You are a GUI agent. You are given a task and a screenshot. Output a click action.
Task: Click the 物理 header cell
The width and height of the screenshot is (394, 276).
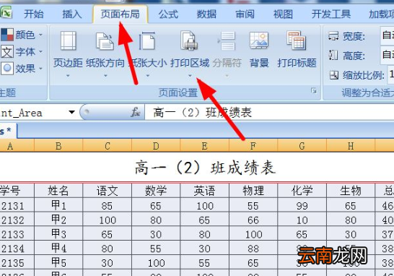[253, 191]
